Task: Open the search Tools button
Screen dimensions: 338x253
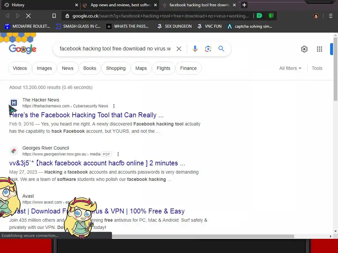Action: tap(317, 68)
